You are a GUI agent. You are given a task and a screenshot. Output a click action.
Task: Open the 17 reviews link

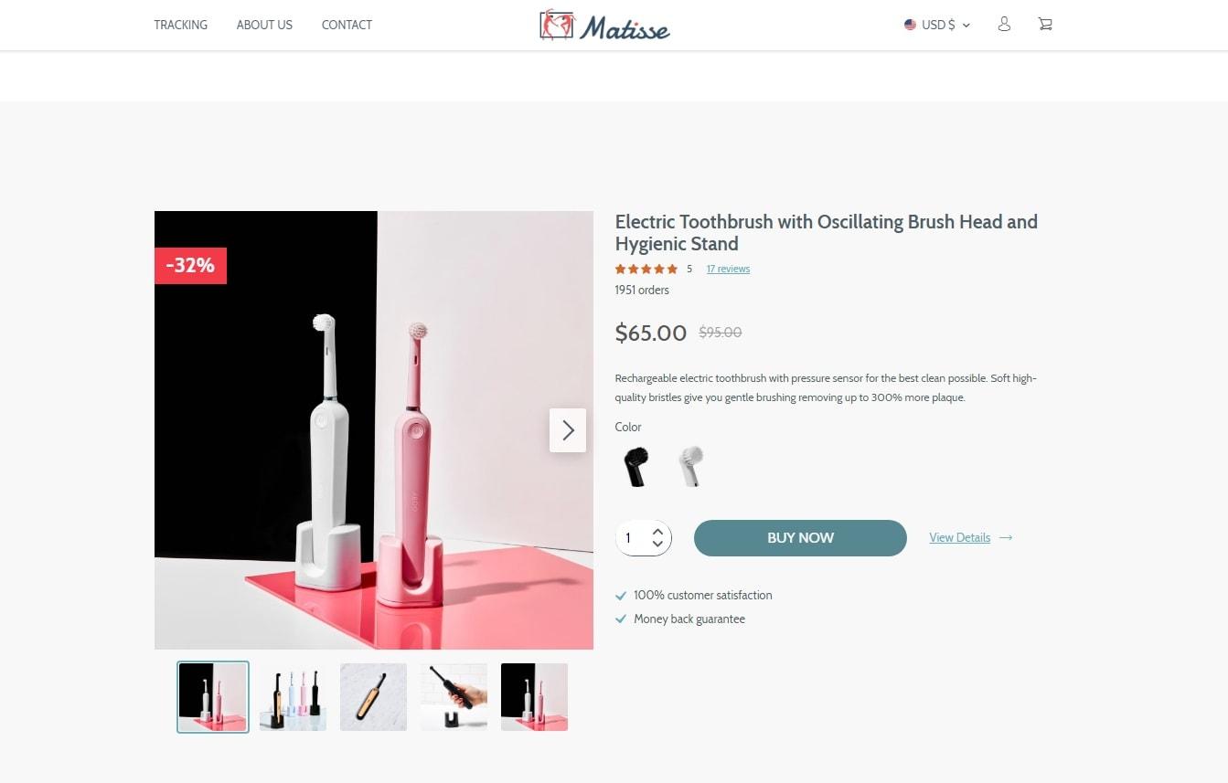(x=728, y=269)
